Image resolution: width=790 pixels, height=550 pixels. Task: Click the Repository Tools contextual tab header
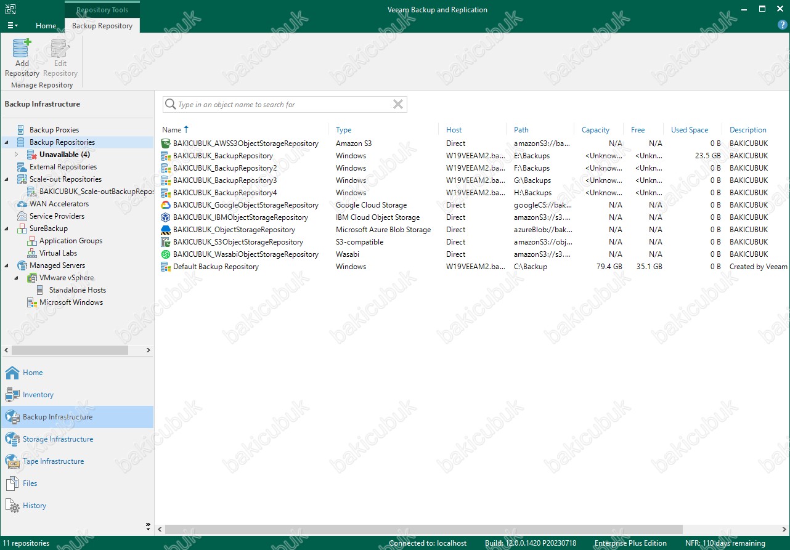point(102,10)
